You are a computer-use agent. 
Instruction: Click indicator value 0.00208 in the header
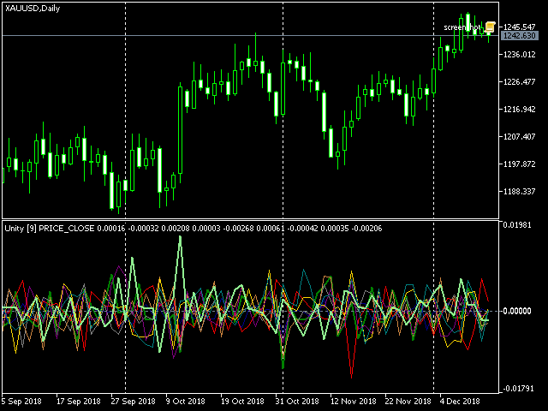point(176,229)
